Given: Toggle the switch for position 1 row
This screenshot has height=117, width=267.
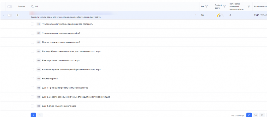Looking at the screenshot, I should click(x=10, y=15).
